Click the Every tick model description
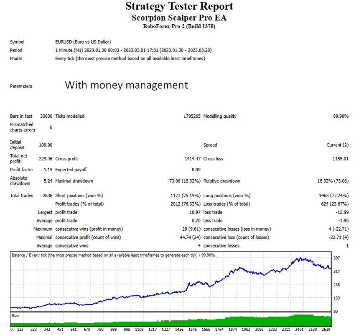This screenshot has width=359, height=335. [130, 59]
